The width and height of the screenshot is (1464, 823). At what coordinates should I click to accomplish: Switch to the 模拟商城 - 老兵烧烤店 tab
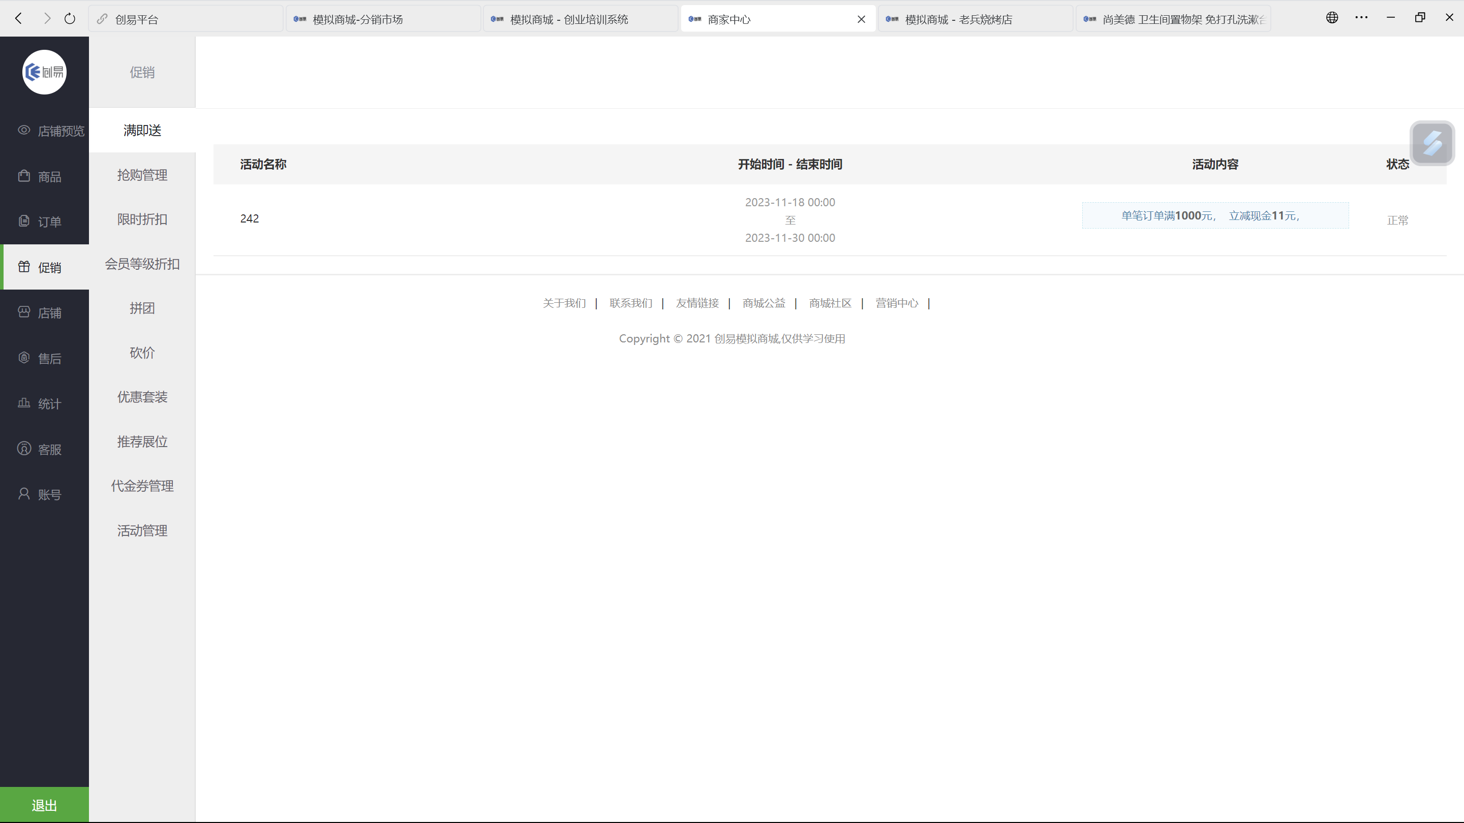pyautogui.click(x=958, y=19)
